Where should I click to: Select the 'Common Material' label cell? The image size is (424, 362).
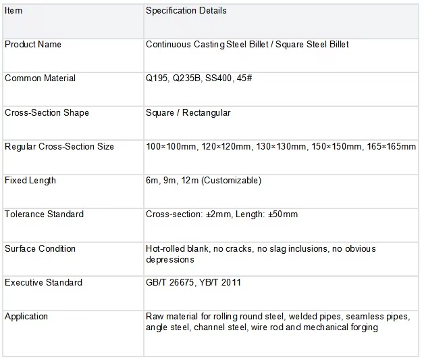[74, 90]
